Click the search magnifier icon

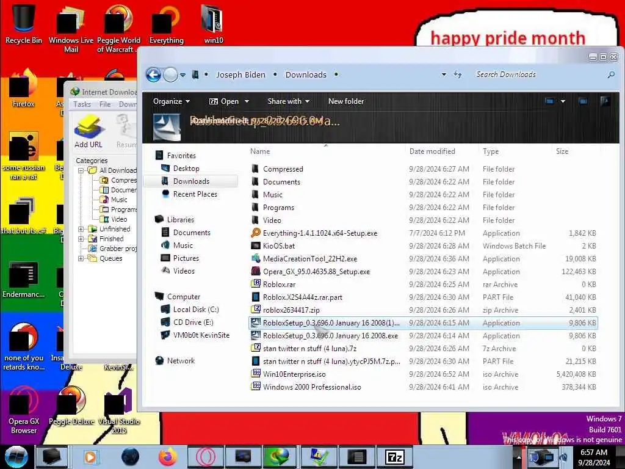[x=610, y=75]
